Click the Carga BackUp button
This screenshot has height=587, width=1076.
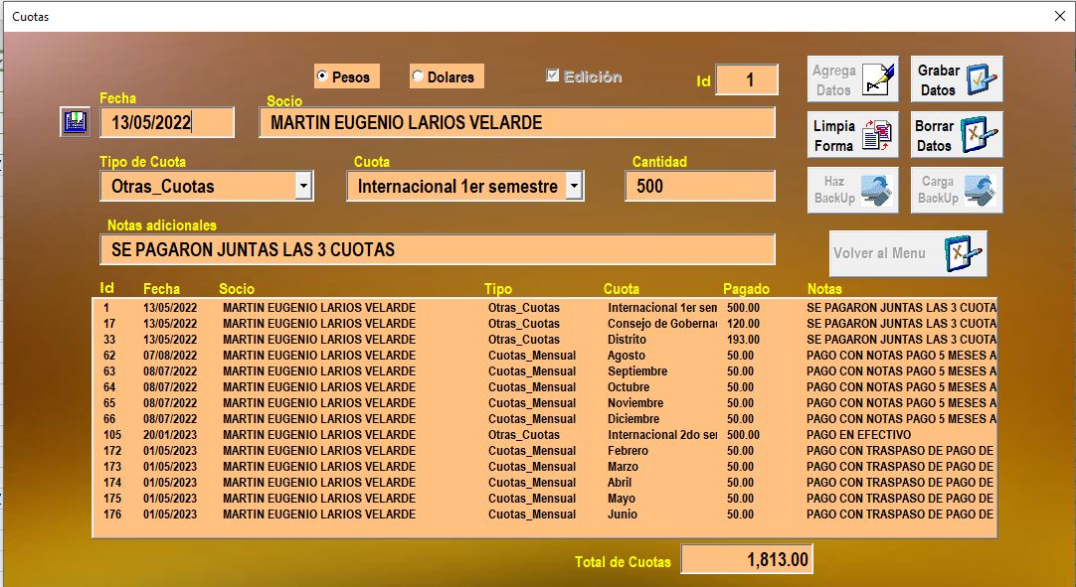(x=957, y=190)
